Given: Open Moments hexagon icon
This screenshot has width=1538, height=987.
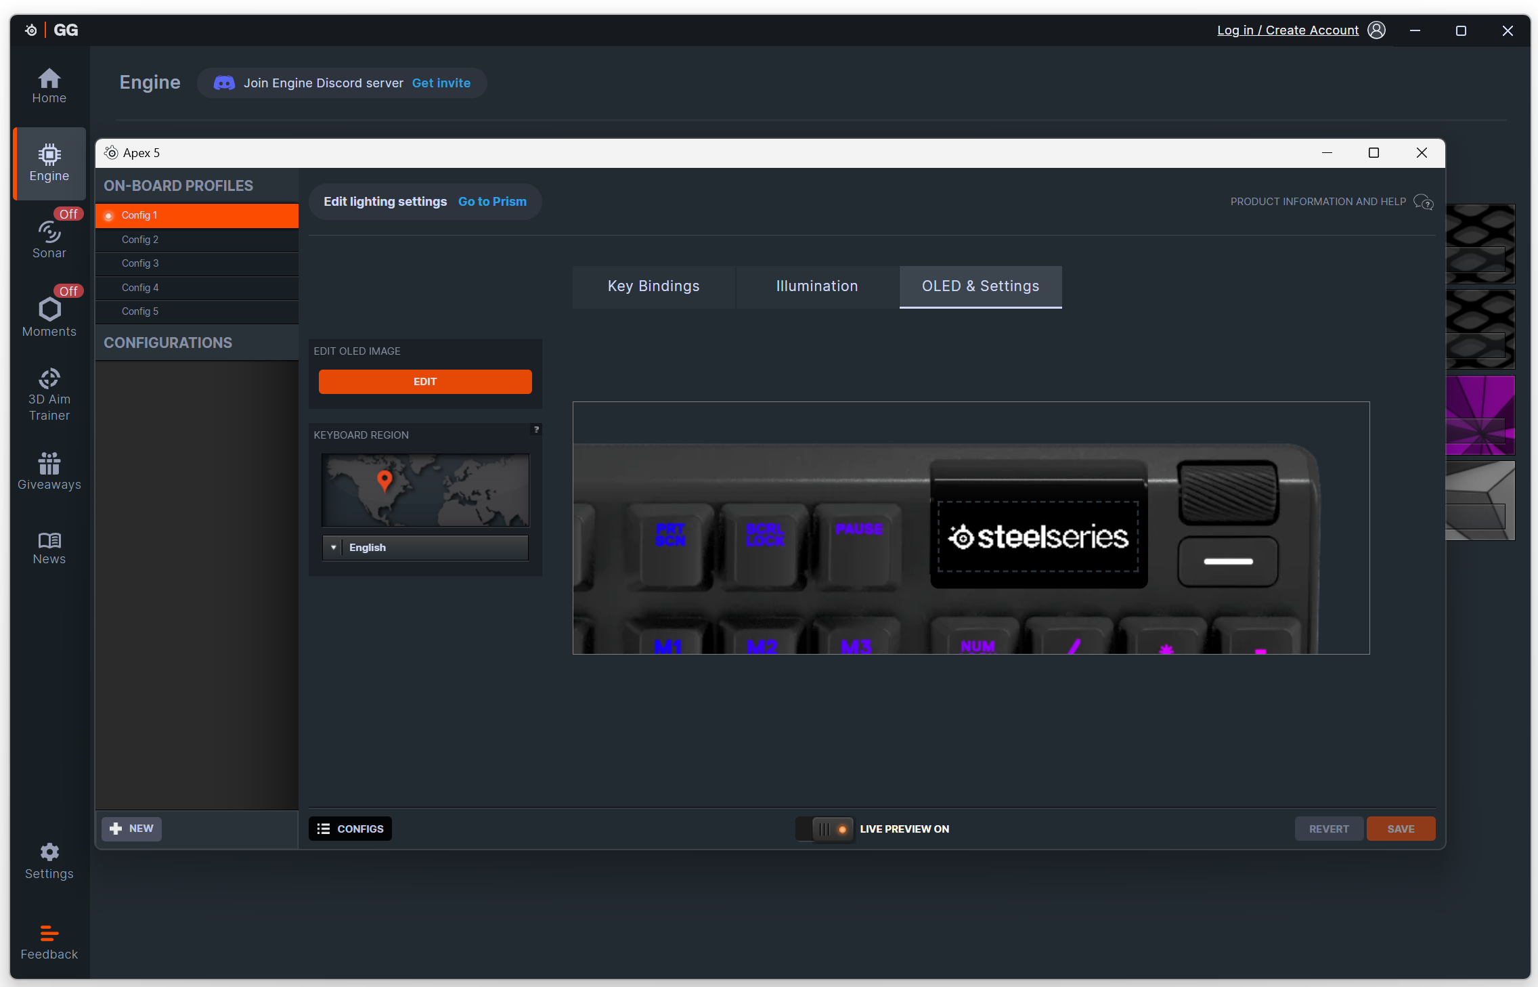Looking at the screenshot, I should point(49,317).
